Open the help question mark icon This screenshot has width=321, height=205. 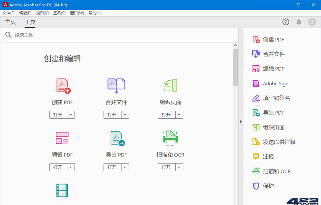click(x=286, y=22)
